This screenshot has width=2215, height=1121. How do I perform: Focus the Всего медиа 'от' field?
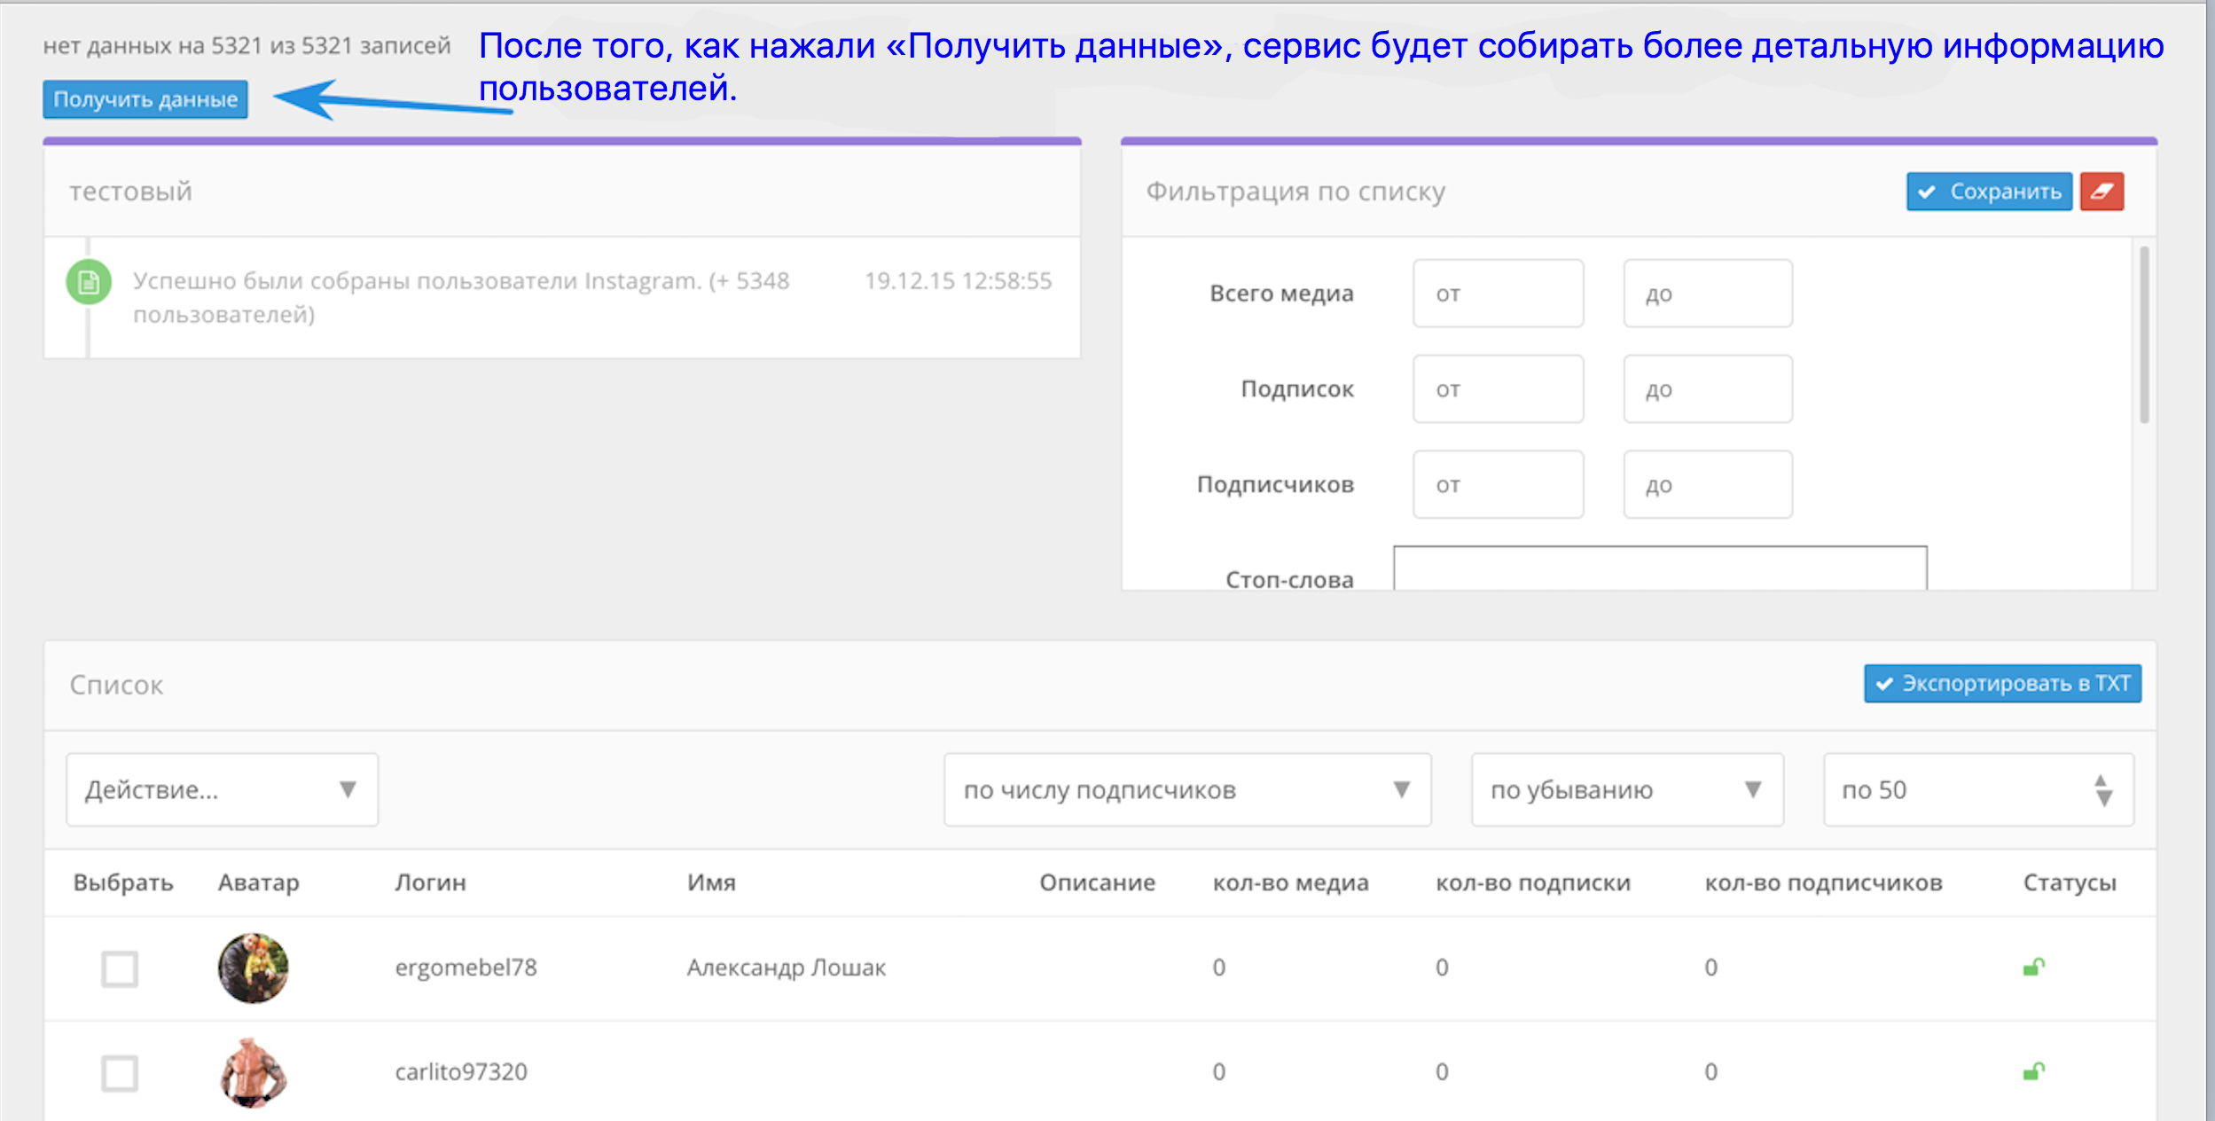(x=1498, y=294)
